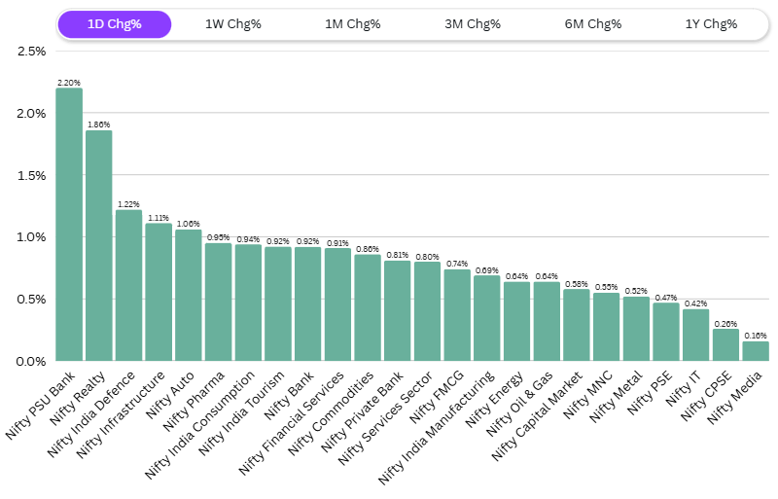778x499 pixels.
Task: Select the Nifty India Defence bar
Action: coord(128,285)
